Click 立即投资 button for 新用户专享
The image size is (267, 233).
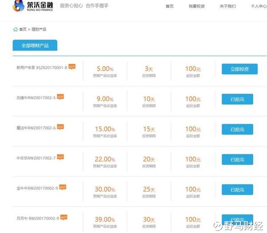tap(239, 69)
